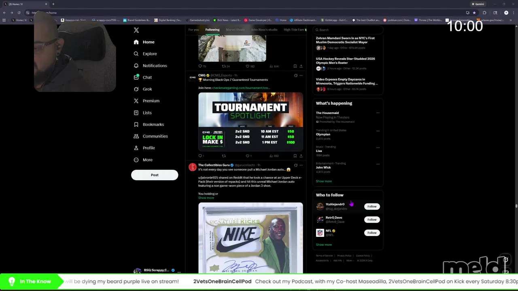This screenshot has width=518, height=291.
Task: Open Notifications in the sidebar
Action: coord(150,65)
